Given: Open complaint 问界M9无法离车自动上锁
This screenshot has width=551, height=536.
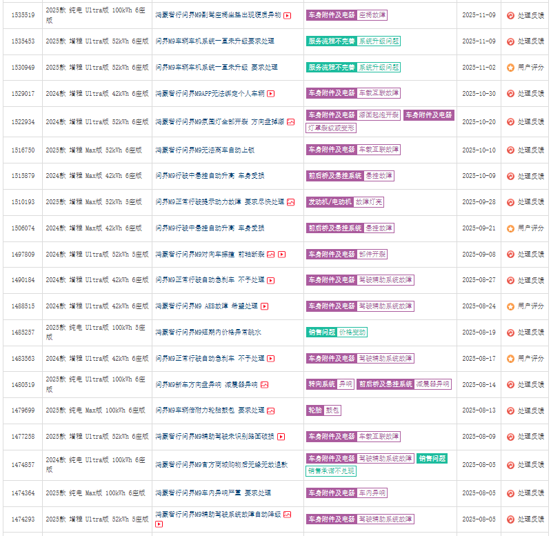Looking at the screenshot, I should (x=205, y=150).
